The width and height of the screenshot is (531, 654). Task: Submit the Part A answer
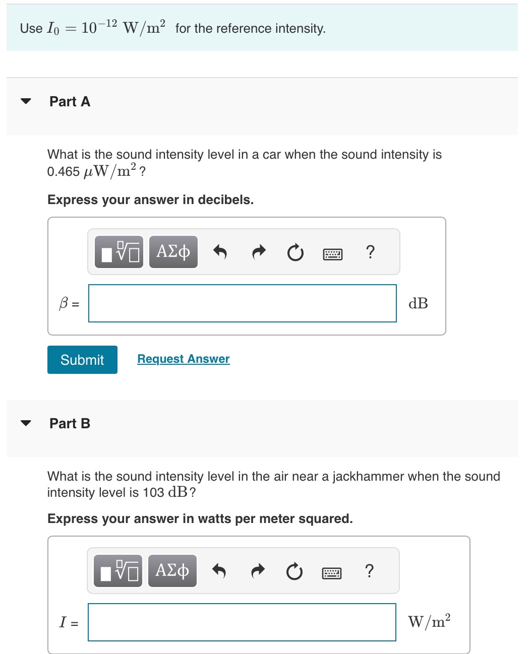tap(82, 360)
